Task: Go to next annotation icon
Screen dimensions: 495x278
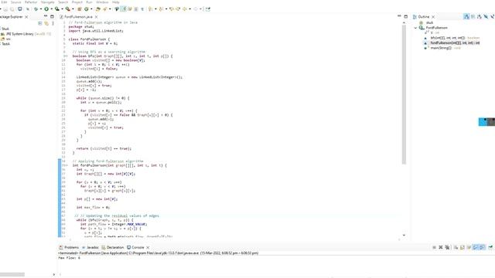Action: click(151, 9)
